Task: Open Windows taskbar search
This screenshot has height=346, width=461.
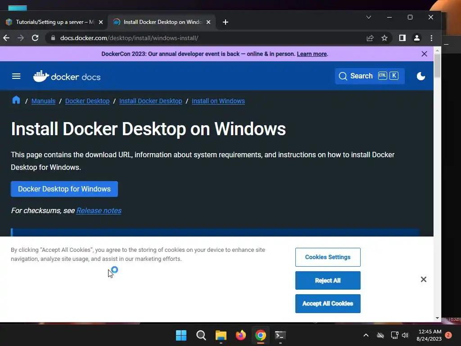Action: 201,335
